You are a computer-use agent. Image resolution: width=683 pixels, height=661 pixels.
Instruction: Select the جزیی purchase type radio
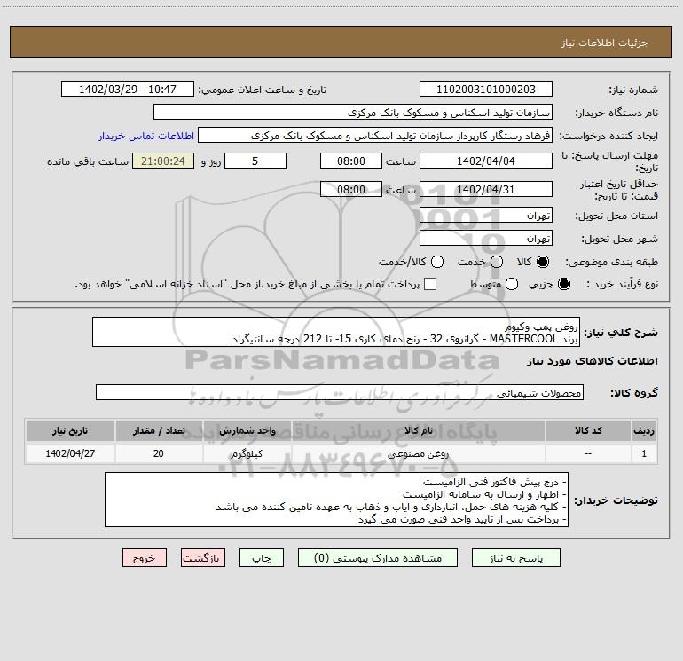click(564, 284)
